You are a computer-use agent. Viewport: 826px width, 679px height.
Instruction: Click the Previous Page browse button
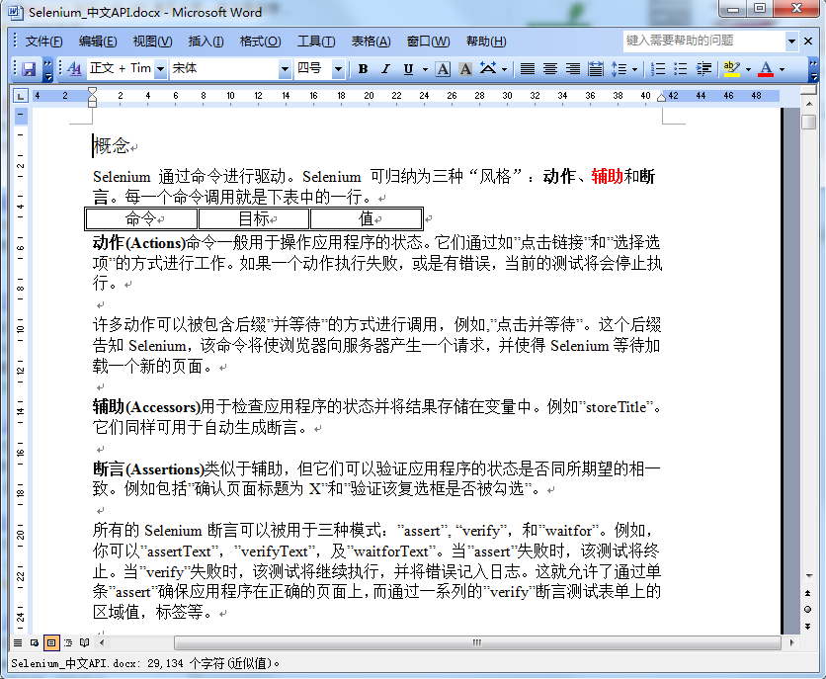click(808, 593)
